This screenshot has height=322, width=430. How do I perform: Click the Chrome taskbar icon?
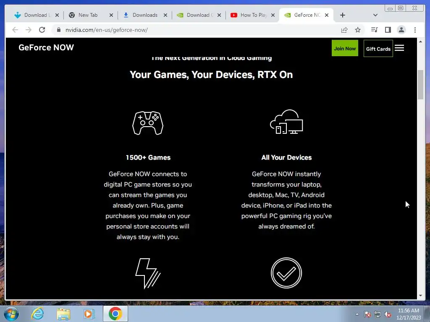tap(115, 314)
